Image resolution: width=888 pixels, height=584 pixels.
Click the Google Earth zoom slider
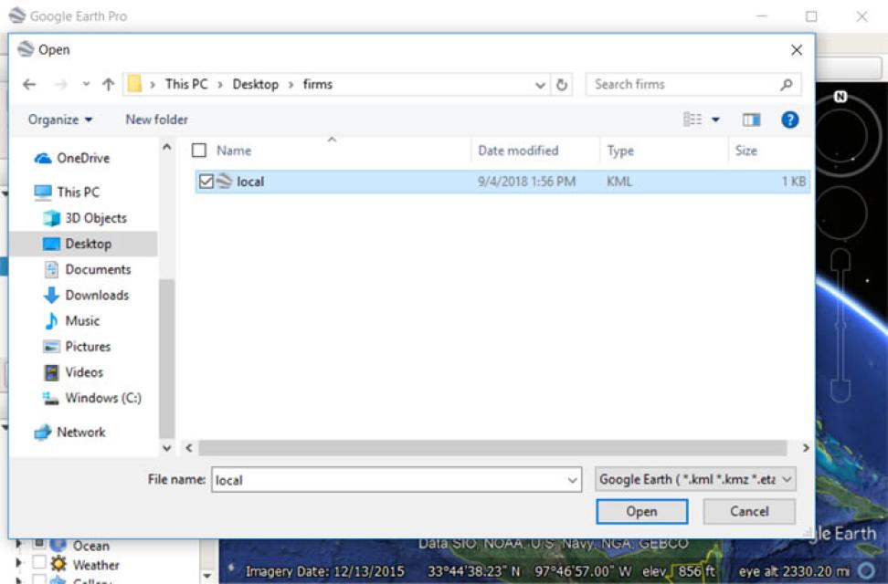point(840,326)
